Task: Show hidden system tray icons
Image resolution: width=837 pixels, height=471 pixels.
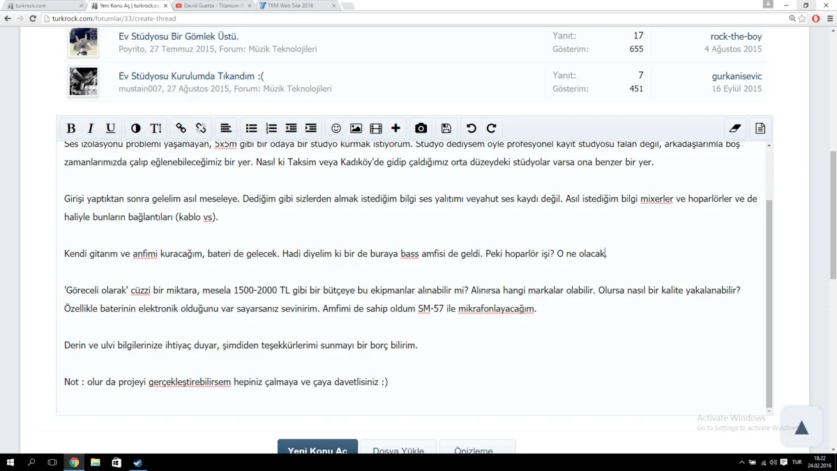Action: click(x=741, y=463)
